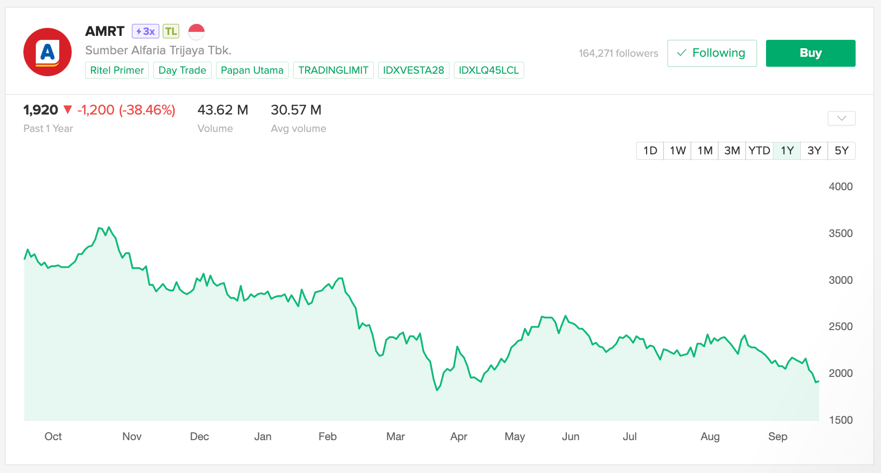The width and height of the screenshot is (881, 473).
Task: Click the TL trading limit badge
Action: point(171,31)
